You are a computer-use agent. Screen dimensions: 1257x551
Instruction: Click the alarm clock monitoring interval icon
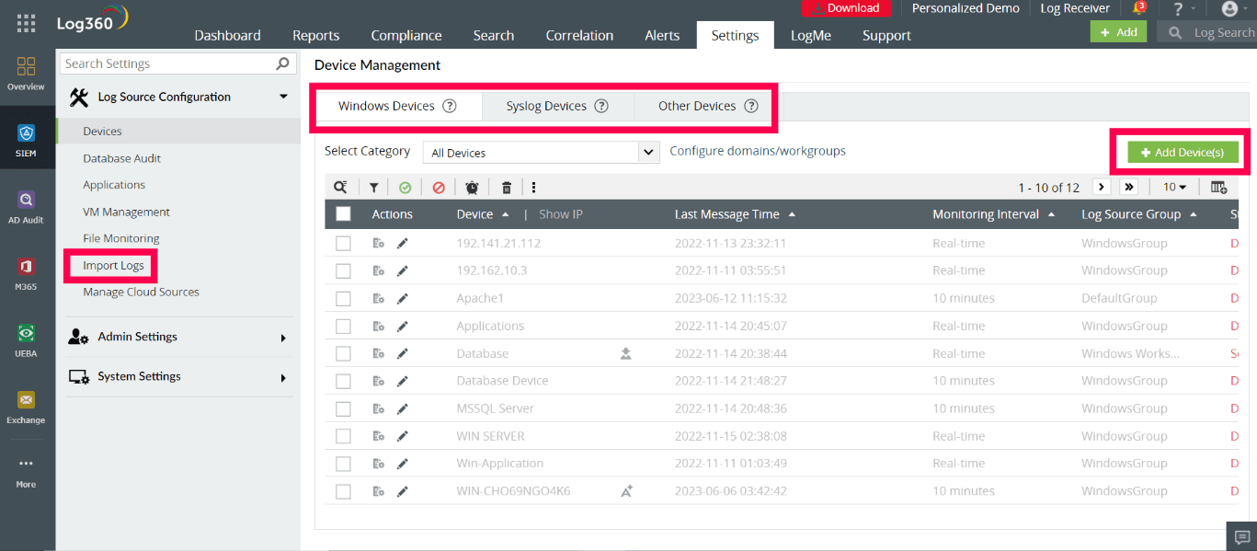(472, 188)
